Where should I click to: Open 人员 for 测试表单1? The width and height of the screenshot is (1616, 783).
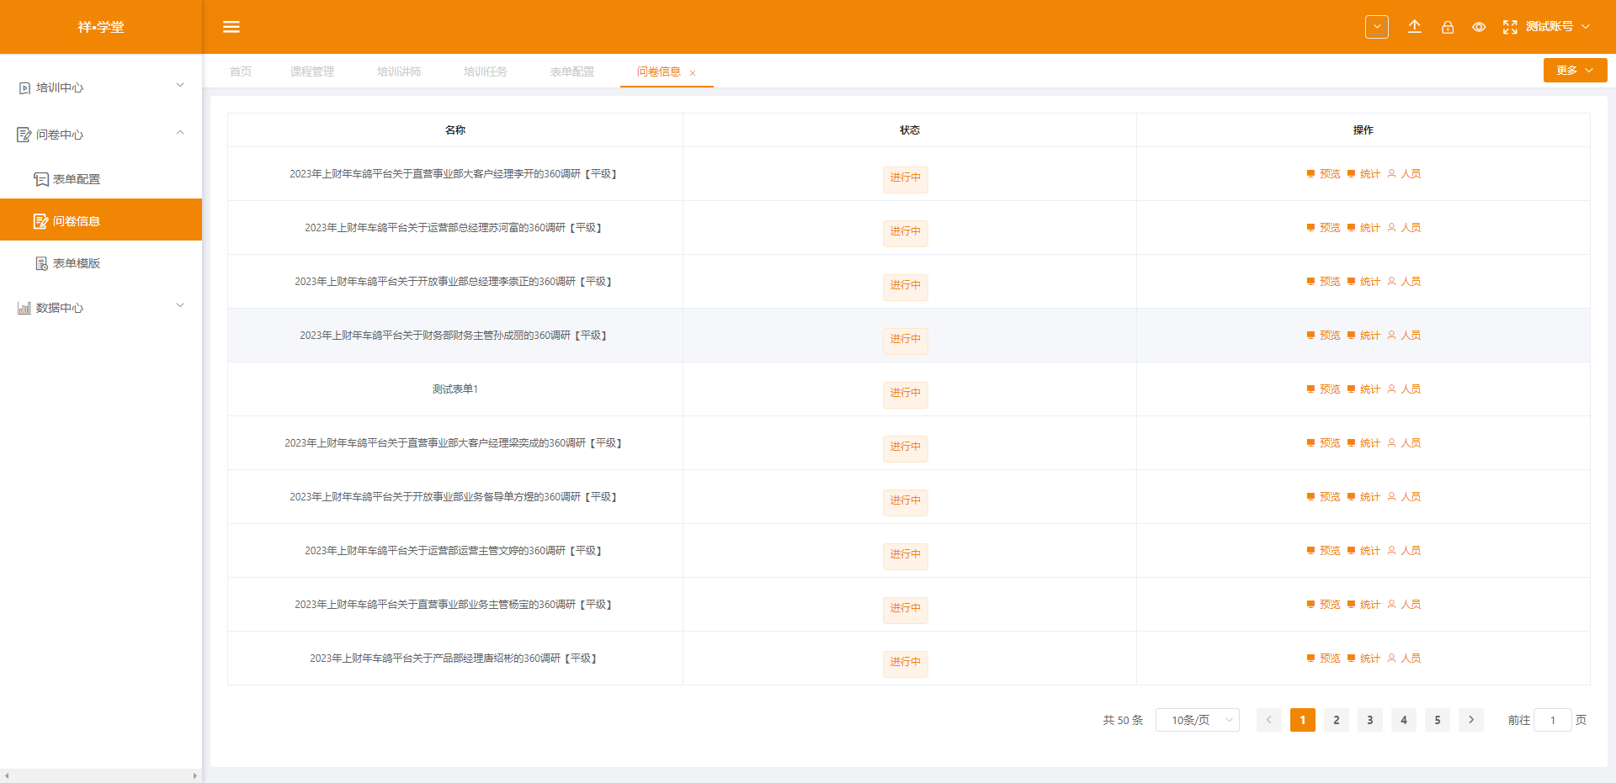click(1404, 389)
